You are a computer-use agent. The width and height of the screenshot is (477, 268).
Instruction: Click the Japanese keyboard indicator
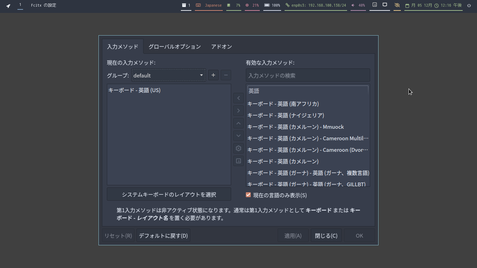point(209,5)
